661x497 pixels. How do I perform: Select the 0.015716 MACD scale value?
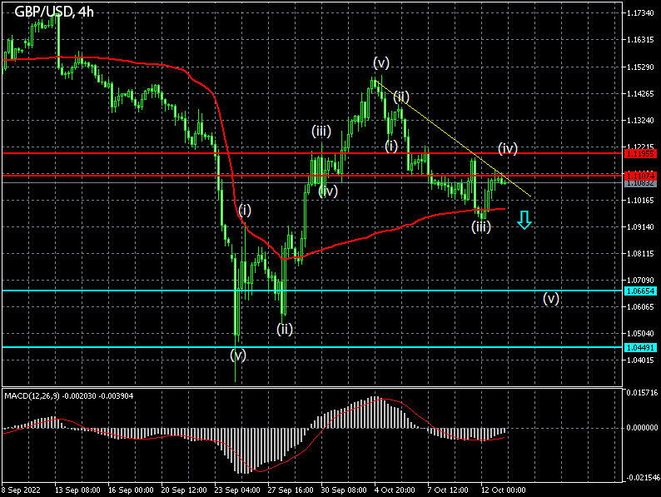pyautogui.click(x=641, y=392)
